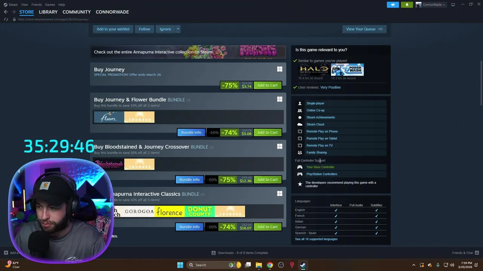The image size is (483, 271).
Task: Click the Halo game thumbnail
Action: 314,70
